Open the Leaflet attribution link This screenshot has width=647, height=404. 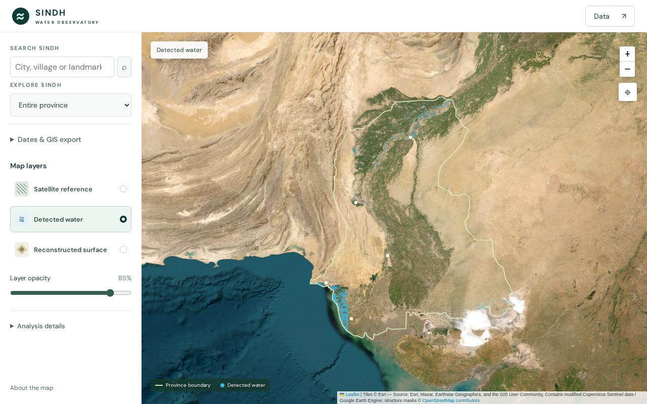coord(352,394)
